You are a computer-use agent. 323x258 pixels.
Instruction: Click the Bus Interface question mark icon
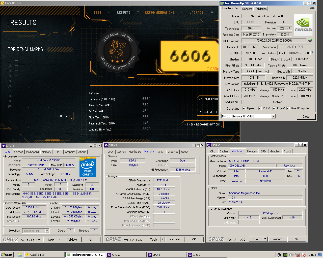coord(312,53)
